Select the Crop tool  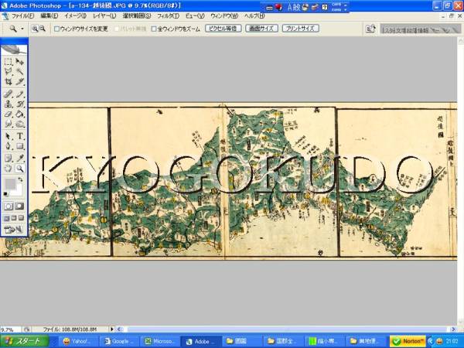click(x=9, y=81)
